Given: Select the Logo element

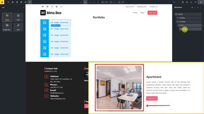Looking at the screenshot, I should click(18, 17).
